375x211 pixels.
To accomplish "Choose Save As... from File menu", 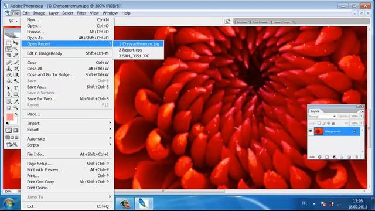I will click(x=67, y=87).
